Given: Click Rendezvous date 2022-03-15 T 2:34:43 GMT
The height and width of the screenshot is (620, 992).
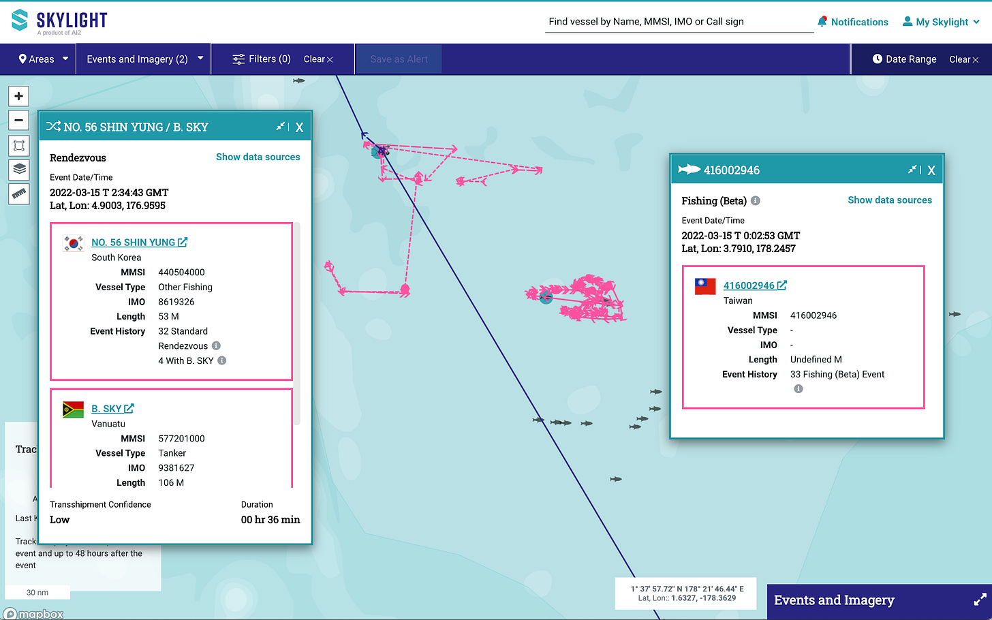Looking at the screenshot, I should click(109, 193).
